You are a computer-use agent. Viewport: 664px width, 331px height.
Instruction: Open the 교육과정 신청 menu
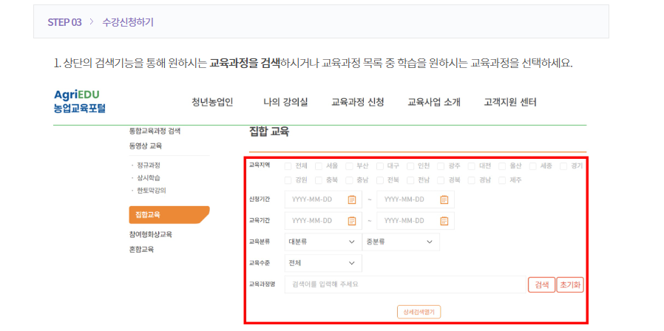click(357, 102)
